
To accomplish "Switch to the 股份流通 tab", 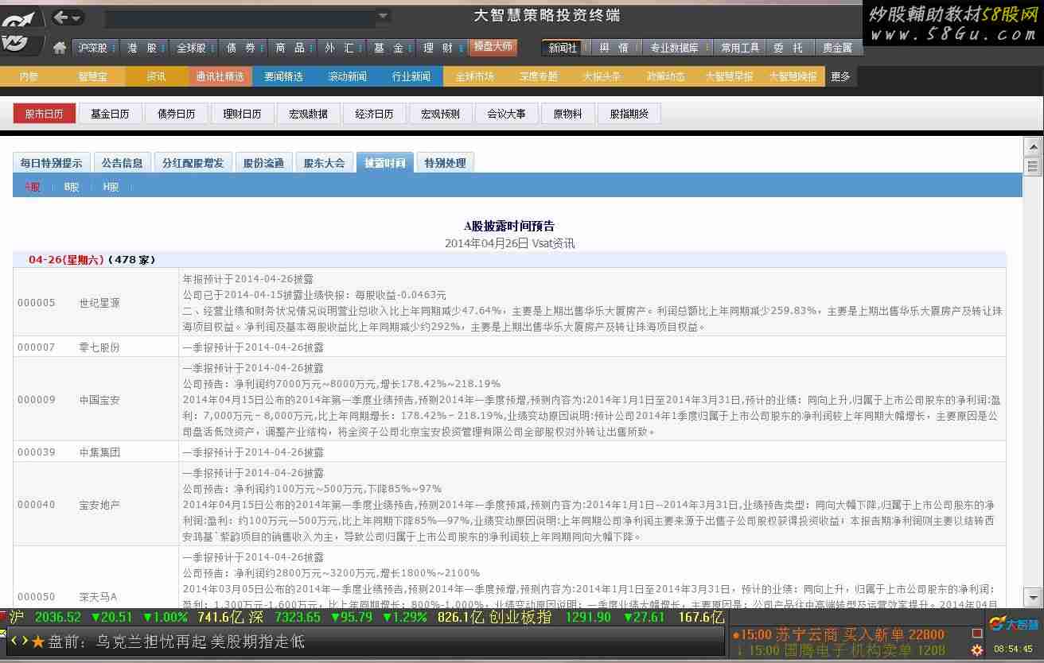I will coord(263,163).
